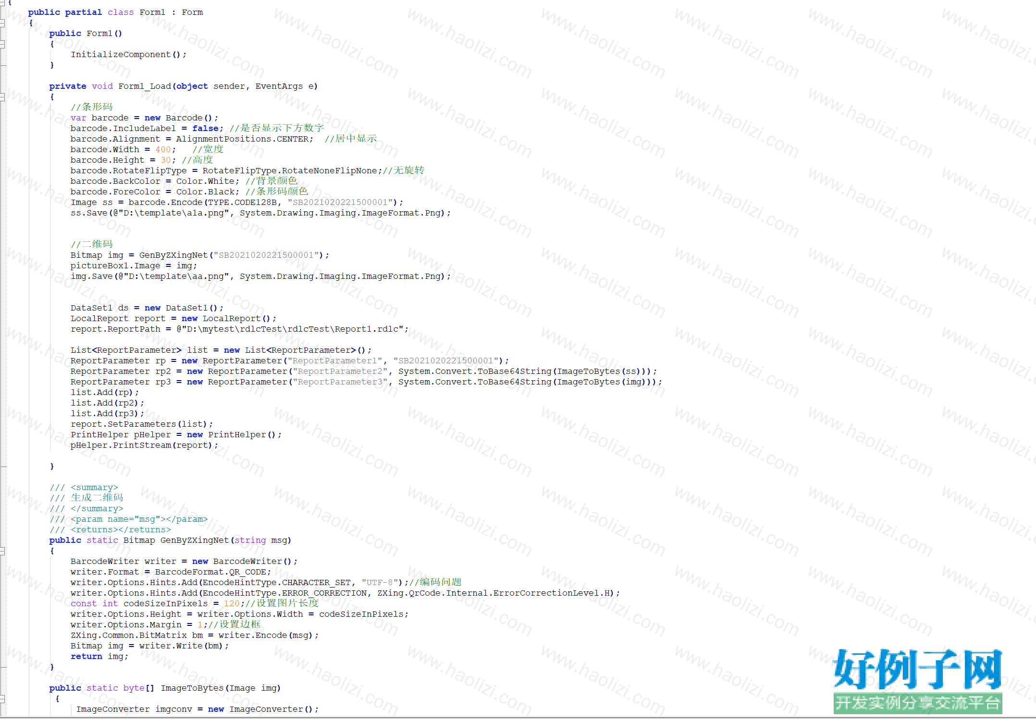Click the '//二维码' comment
Viewport: 1036px width, 719px height.
pos(91,244)
